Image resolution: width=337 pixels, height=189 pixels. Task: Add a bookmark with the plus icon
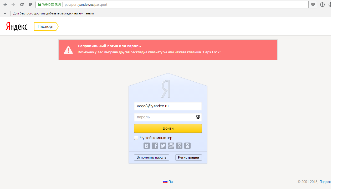[x=5, y=13]
